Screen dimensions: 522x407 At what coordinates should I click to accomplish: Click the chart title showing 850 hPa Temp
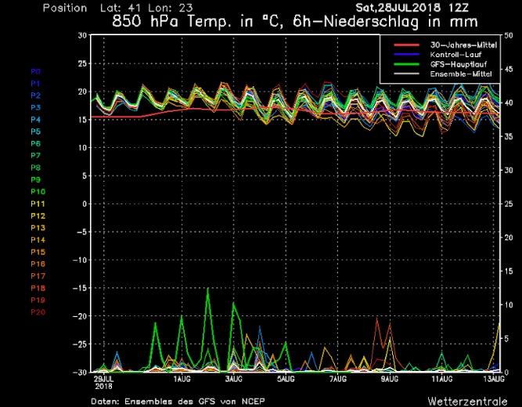click(x=295, y=22)
